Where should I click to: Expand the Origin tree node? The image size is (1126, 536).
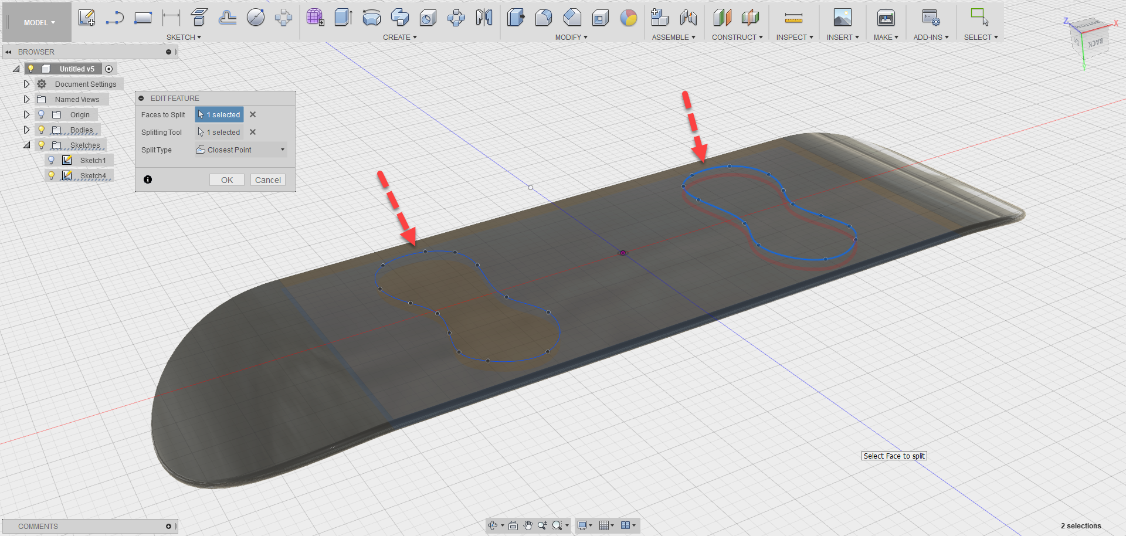click(26, 114)
